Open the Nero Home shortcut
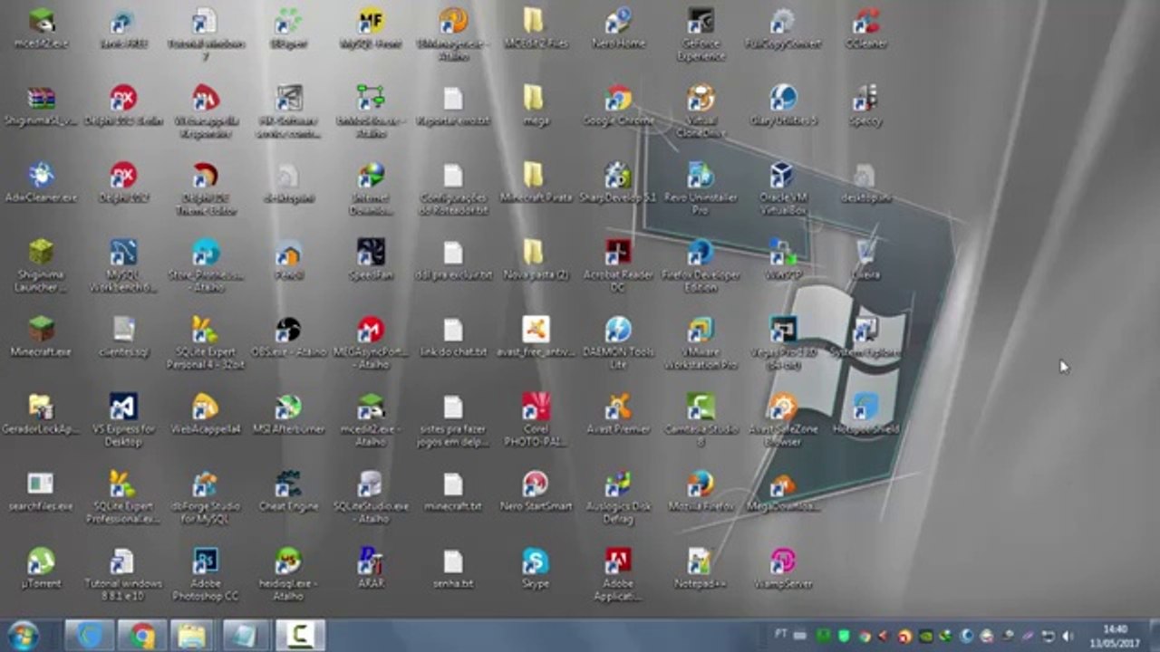 (x=618, y=28)
